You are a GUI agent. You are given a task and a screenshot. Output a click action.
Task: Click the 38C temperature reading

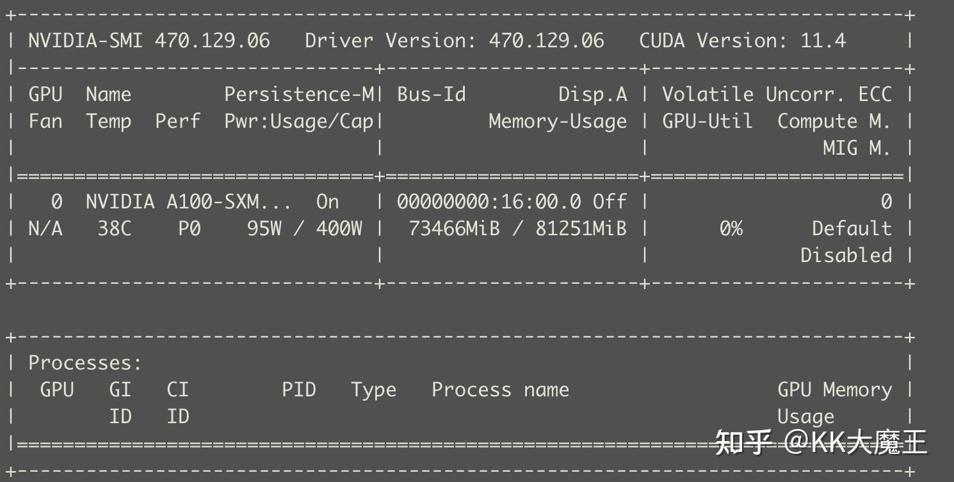pyautogui.click(x=114, y=229)
